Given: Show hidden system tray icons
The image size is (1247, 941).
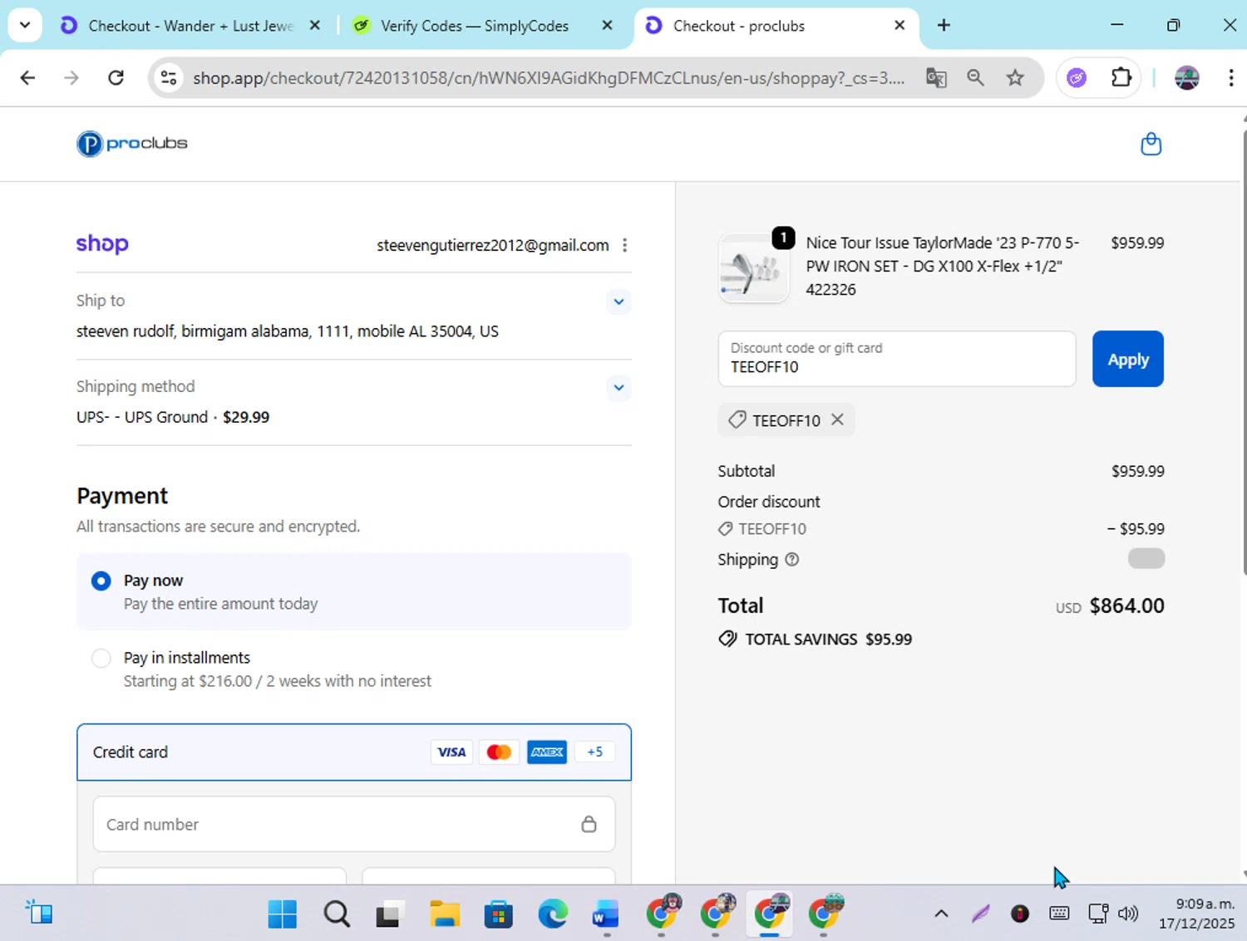Looking at the screenshot, I should (x=941, y=914).
